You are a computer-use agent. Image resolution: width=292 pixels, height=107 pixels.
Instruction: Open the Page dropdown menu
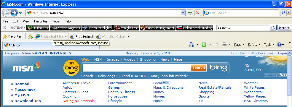point(239,45)
